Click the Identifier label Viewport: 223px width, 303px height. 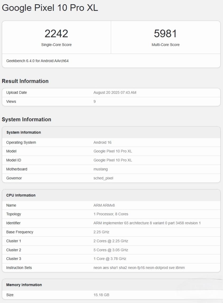pyautogui.click(x=13, y=223)
